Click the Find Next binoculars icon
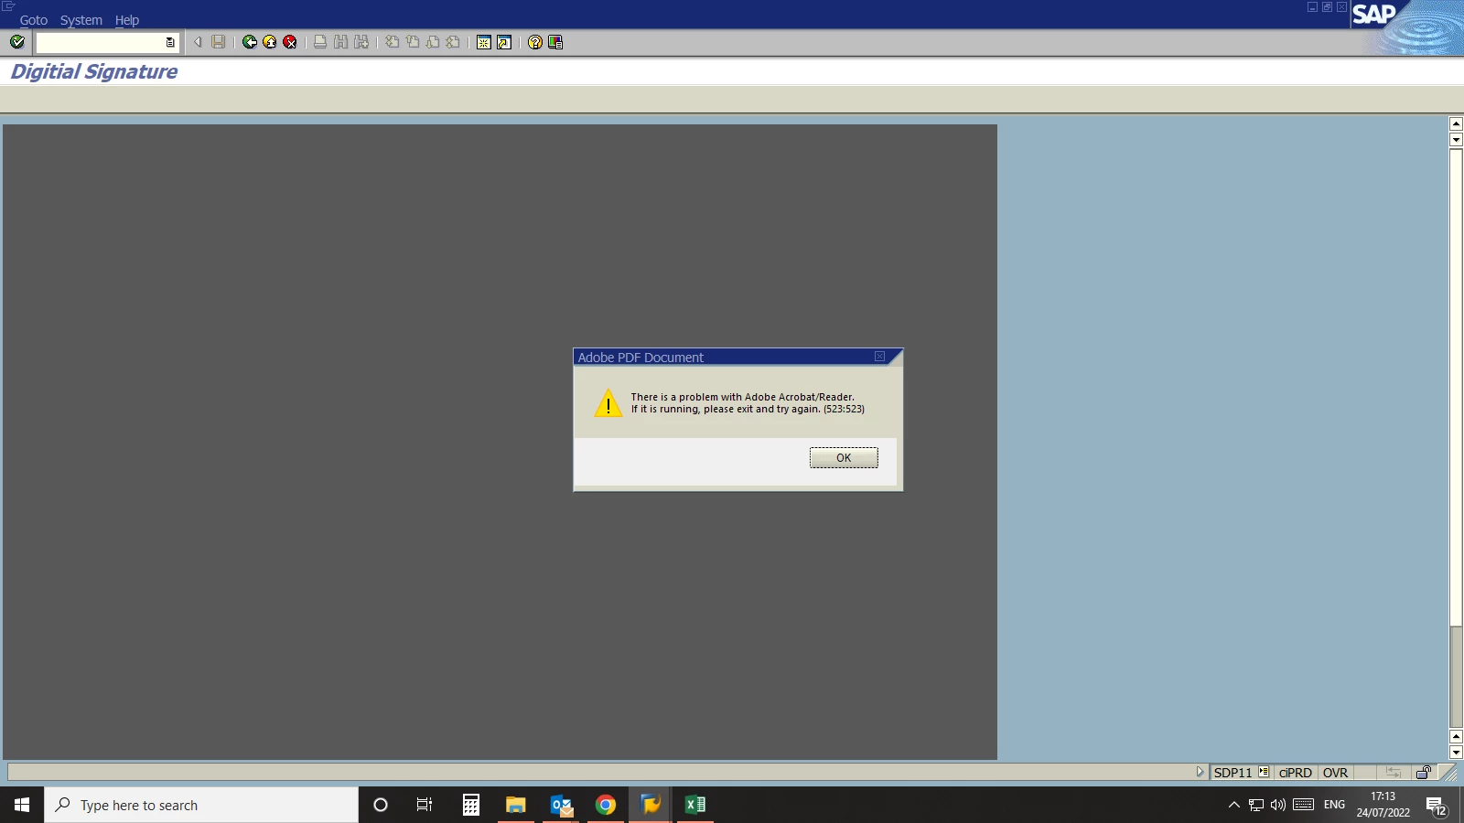 361,42
